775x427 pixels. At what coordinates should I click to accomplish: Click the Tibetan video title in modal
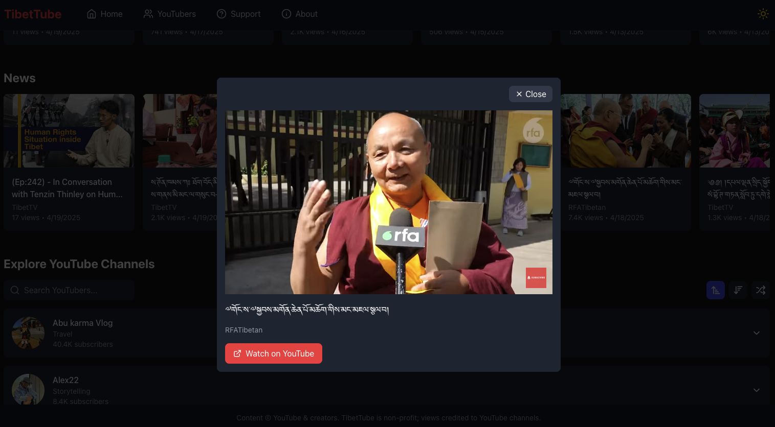307,310
